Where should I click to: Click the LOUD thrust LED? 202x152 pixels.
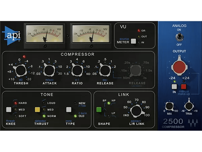click(x=44, y=103)
